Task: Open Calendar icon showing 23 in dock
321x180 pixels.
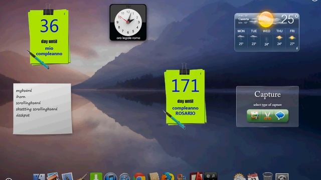Action: pos(253,176)
